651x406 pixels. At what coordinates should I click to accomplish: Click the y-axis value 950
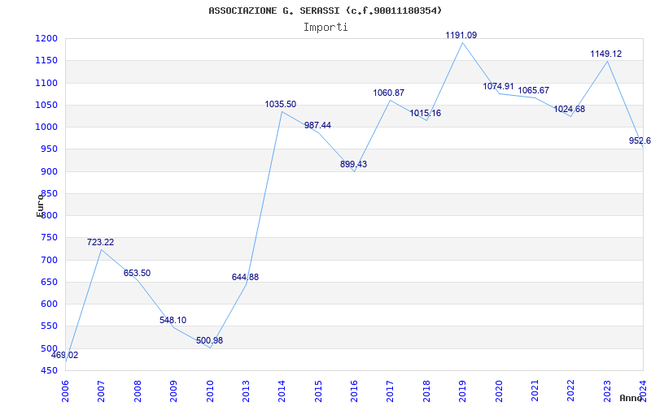(x=49, y=149)
